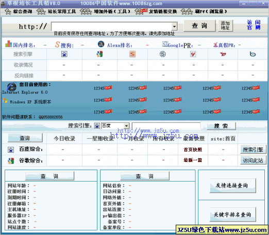The image size is (269, 235).
Task: Open the 刷PV(浏览量) tab
Action: tap(204, 11)
